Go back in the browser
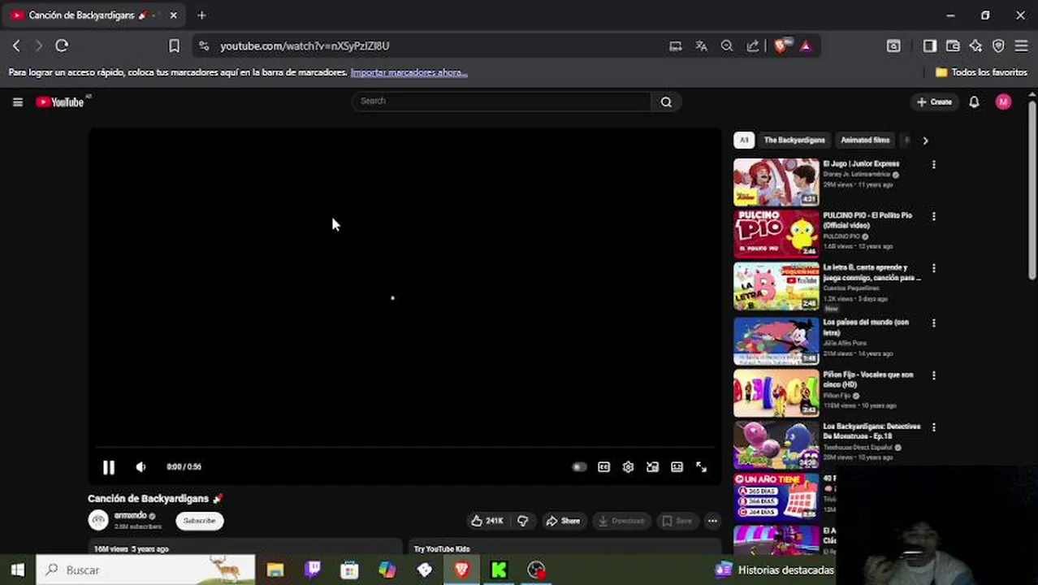This screenshot has width=1038, height=585. [x=16, y=45]
